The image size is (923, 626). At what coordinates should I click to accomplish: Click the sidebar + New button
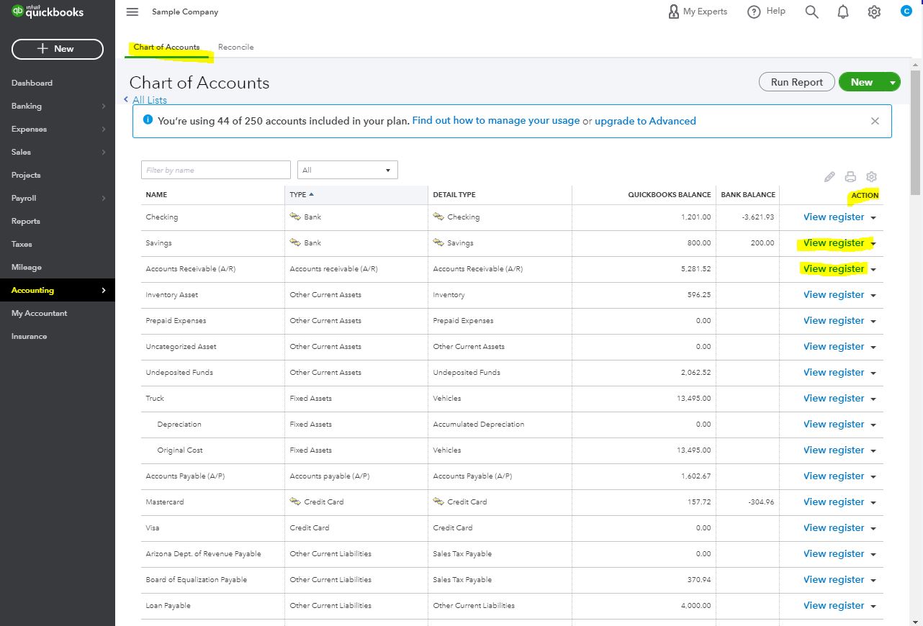pyautogui.click(x=58, y=49)
